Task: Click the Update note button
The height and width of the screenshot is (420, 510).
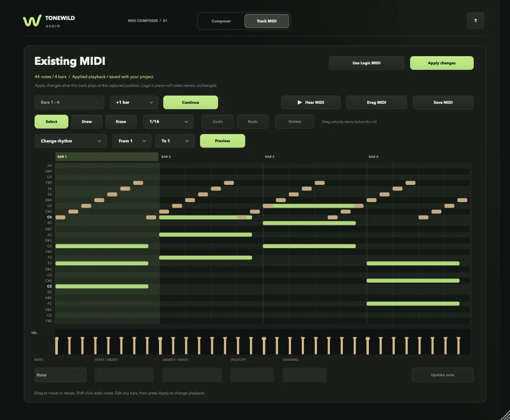Action: (x=442, y=375)
